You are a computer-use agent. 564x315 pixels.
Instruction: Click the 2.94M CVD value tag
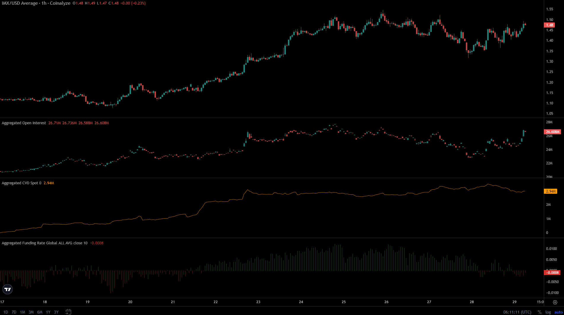coord(551,191)
